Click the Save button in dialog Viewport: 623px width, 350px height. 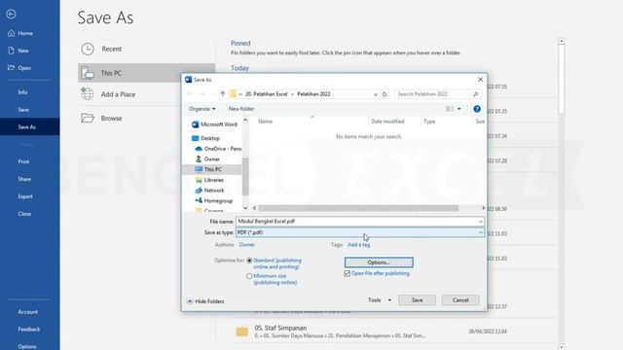pyautogui.click(x=417, y=300)
